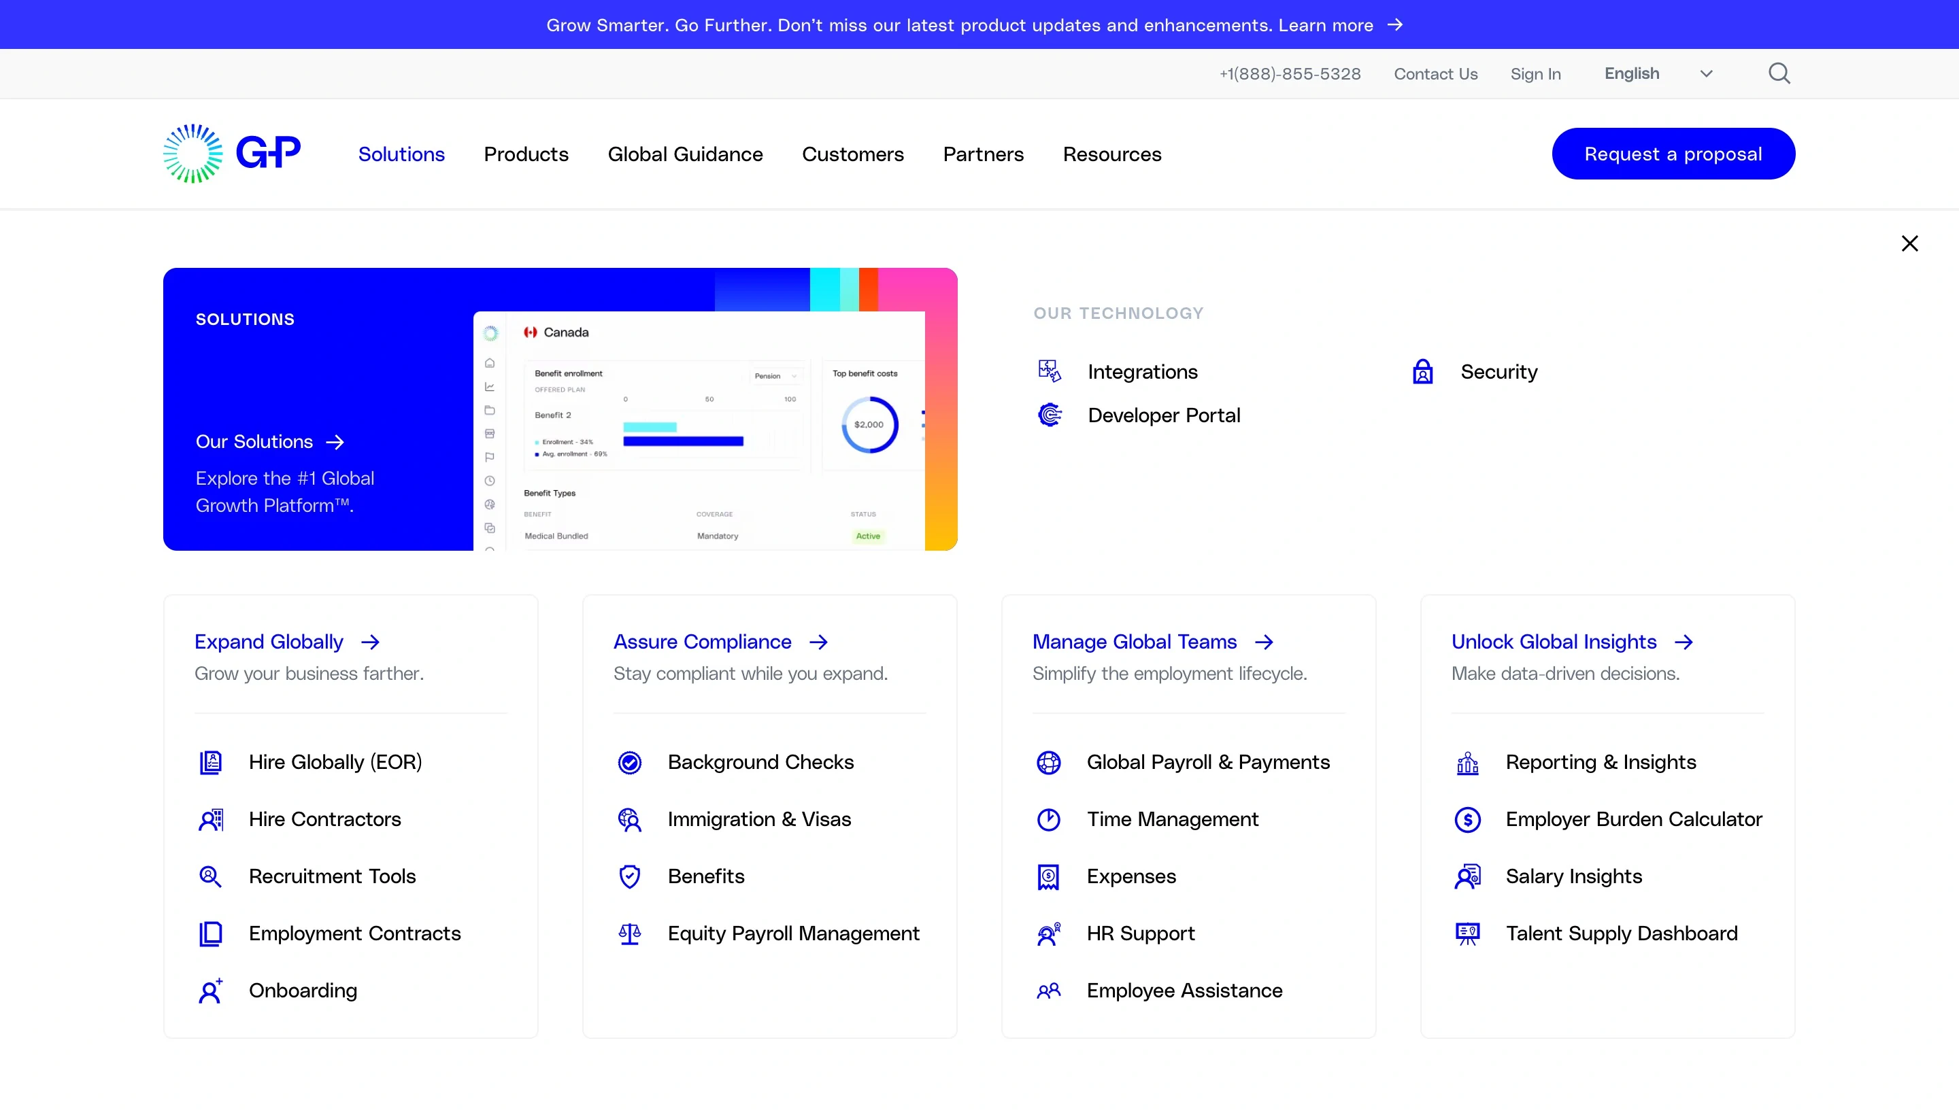Viewport: 1959px width, 1115px height.
Task: Select the Employer Burden Calculator dollar icon
Action: (x=1467, y=819)
